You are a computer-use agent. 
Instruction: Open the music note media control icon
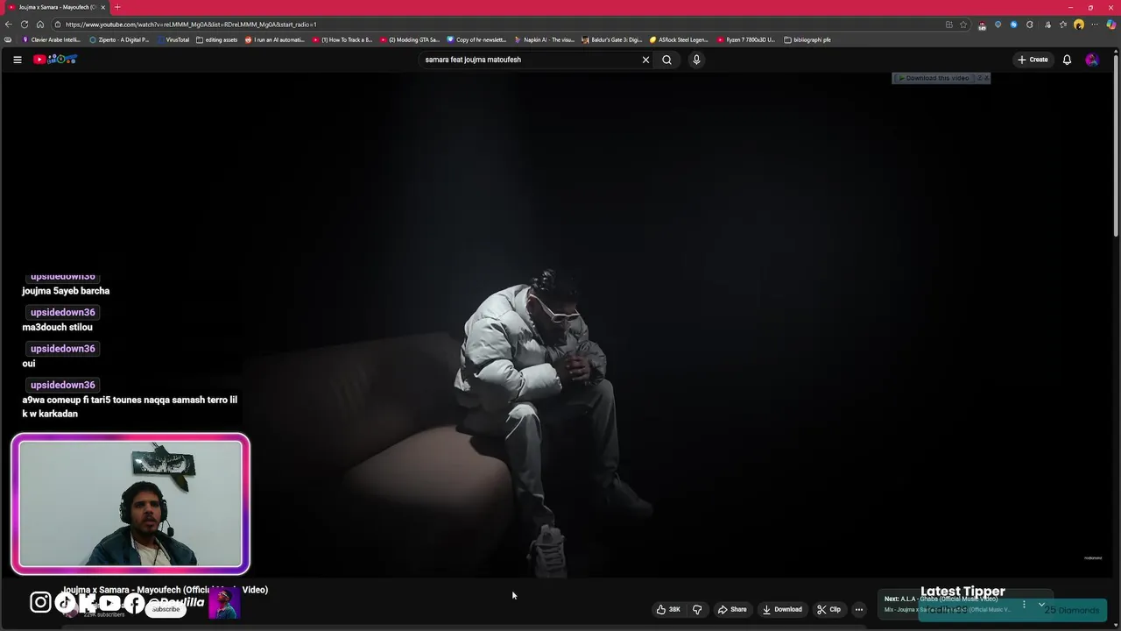click(1047, 25)
